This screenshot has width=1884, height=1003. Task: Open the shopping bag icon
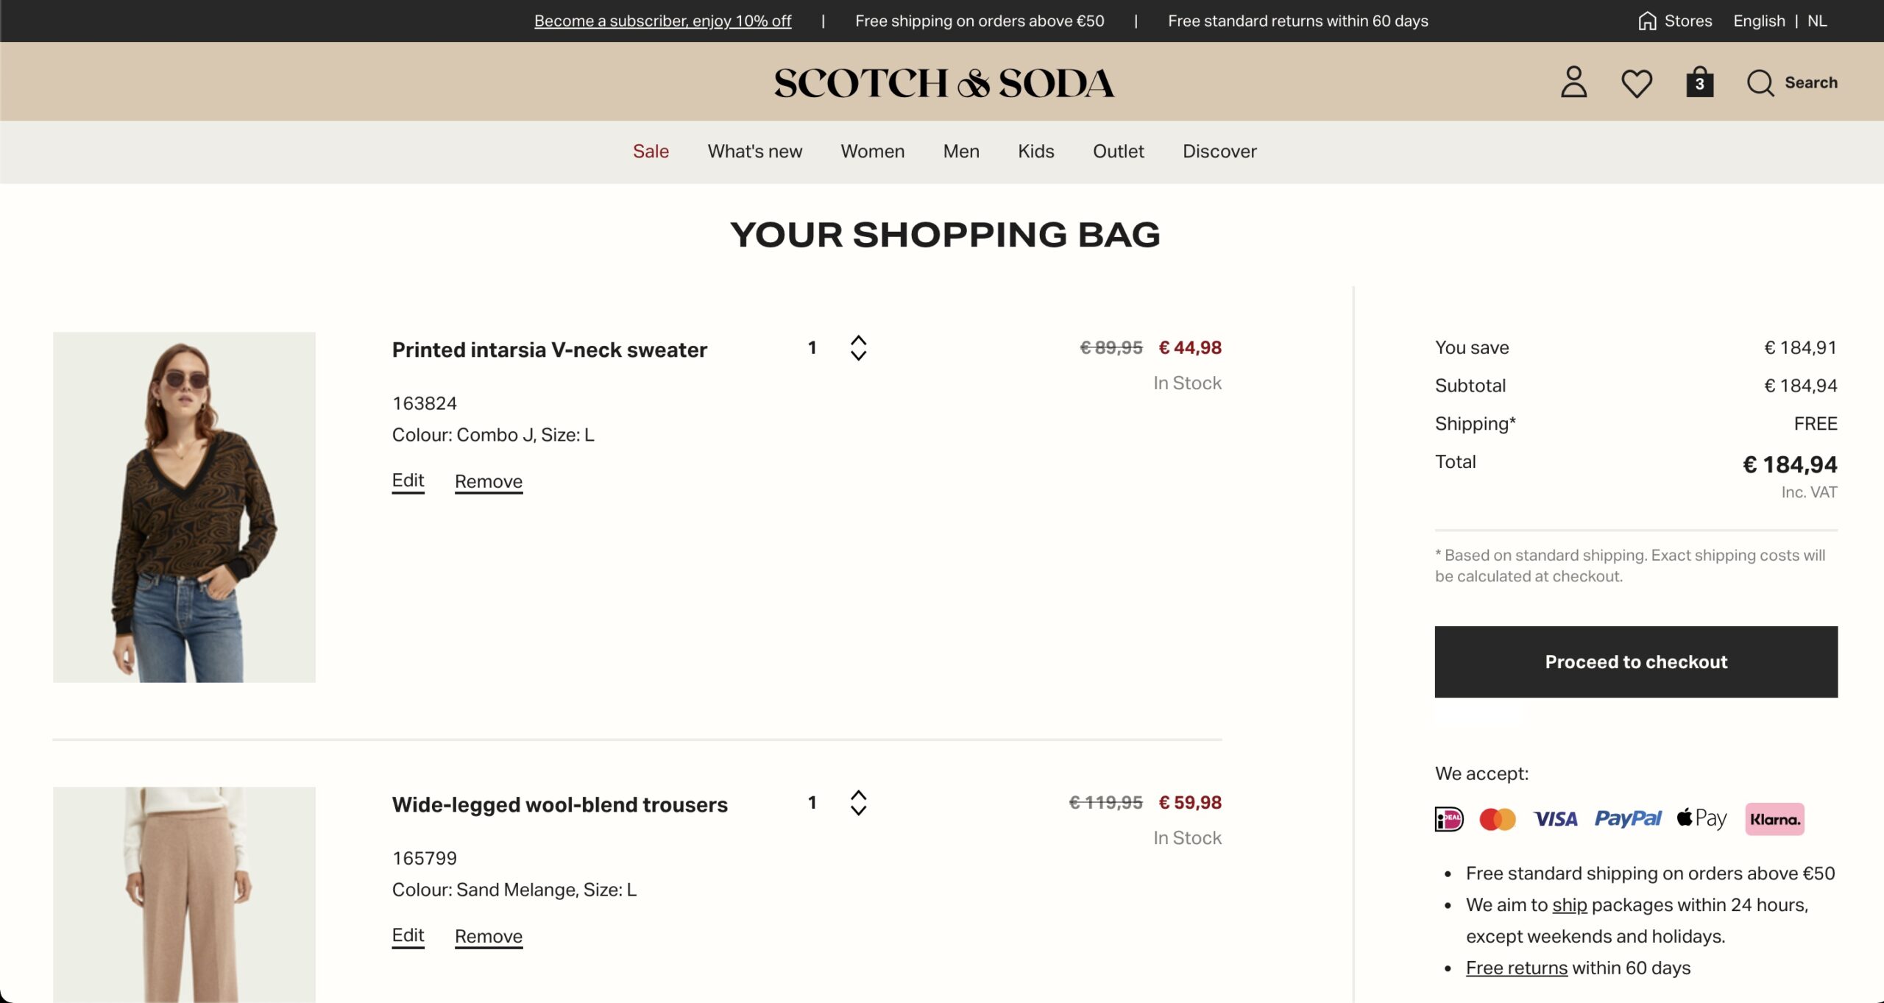click(x=1699, y=82)
